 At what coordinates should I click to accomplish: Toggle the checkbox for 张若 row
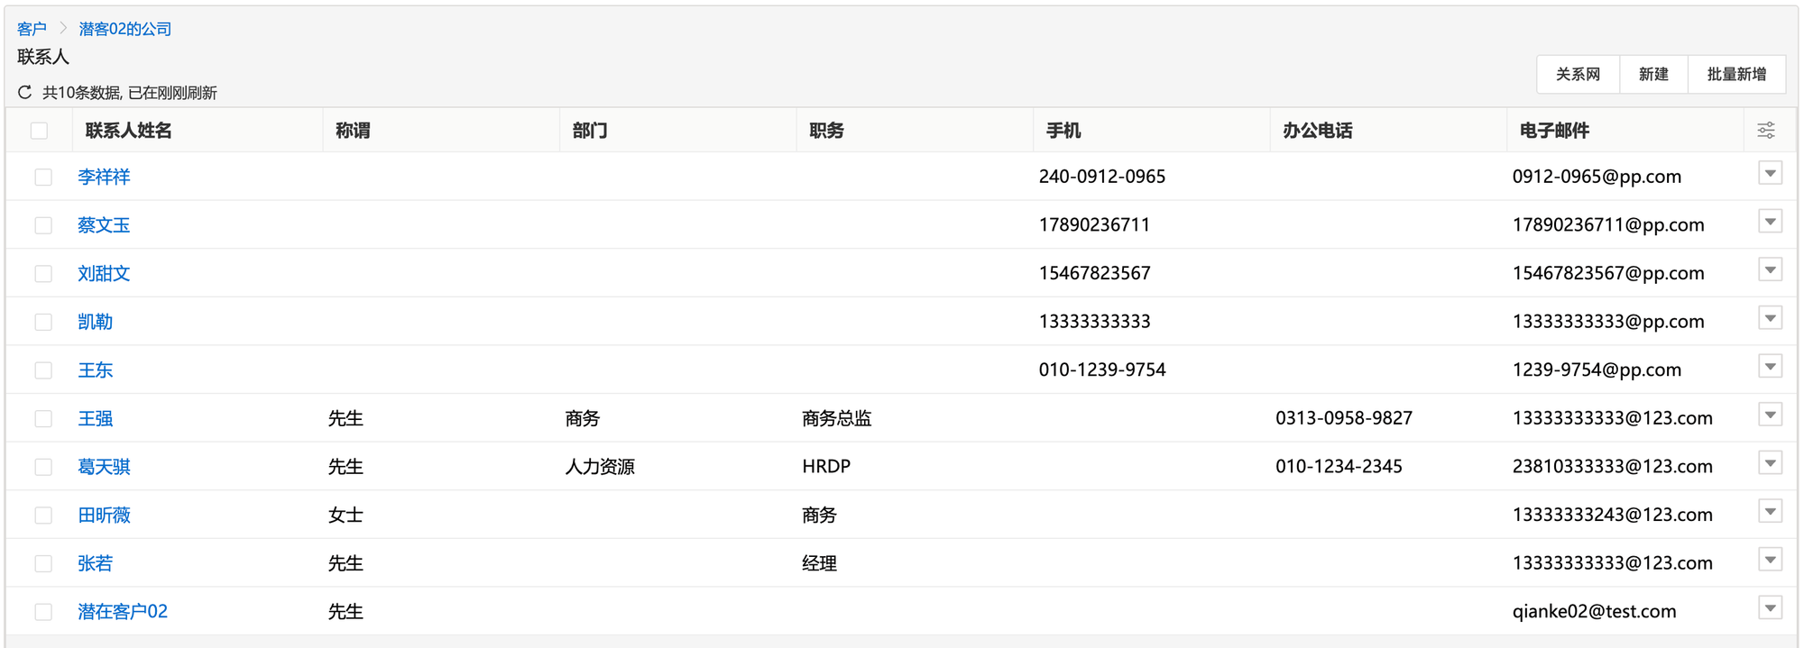[x=43, y=563]
